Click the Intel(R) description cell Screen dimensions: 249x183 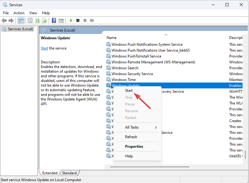tap(236, 156)
